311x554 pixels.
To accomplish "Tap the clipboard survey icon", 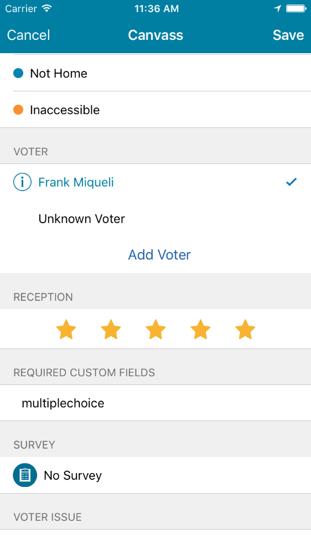I will point(25,475).
